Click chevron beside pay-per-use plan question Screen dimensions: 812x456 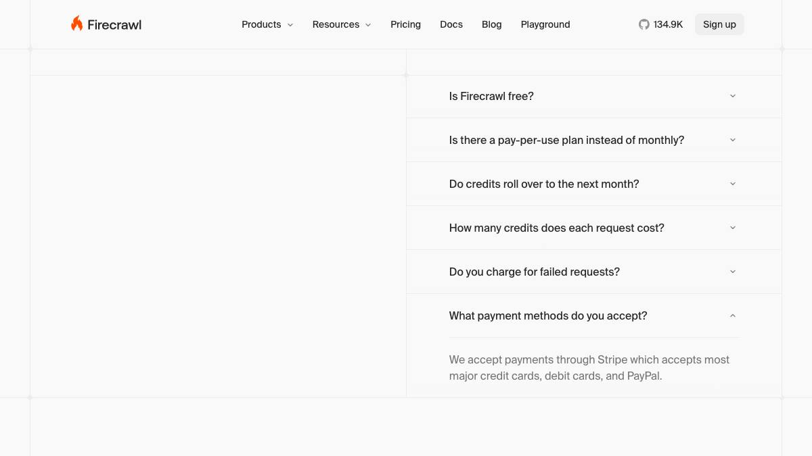(x=733, y=140)
